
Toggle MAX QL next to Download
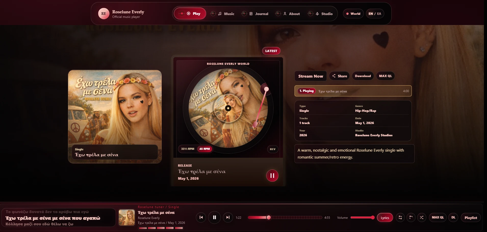click(x=385, y=76)
